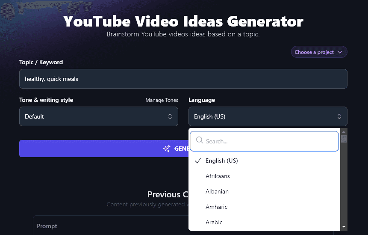
Task: Click the up-down chevrons in Language selector
Action: (339, 116)
